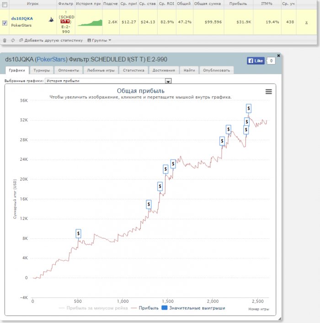The width and height of the screenshot is (320, 323).
Task: Click the Facebook Like button
Action: pyautogui.click(x=256, y=60)
